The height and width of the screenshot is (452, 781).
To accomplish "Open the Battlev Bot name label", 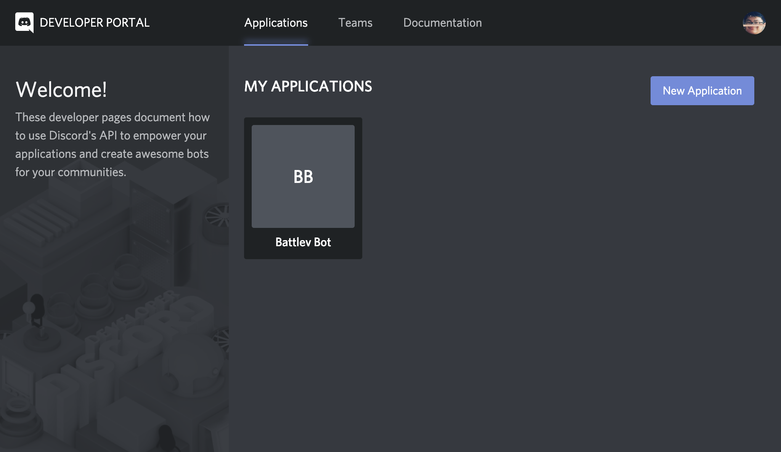I will (x=303, y=242).
